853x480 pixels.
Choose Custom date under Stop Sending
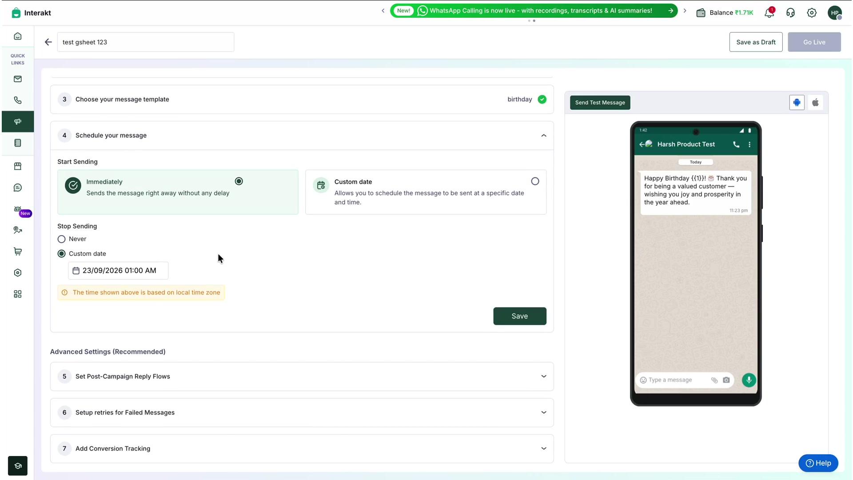pos(62,254)
